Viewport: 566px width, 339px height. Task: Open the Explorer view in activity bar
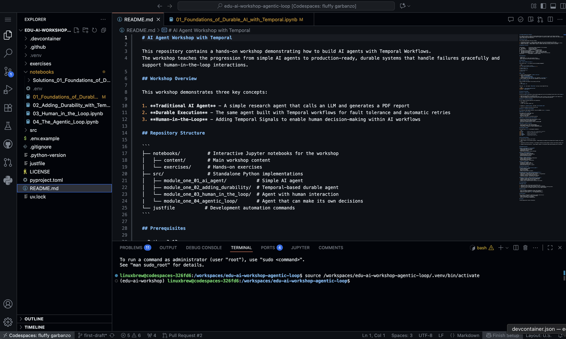tap(8, 35)
